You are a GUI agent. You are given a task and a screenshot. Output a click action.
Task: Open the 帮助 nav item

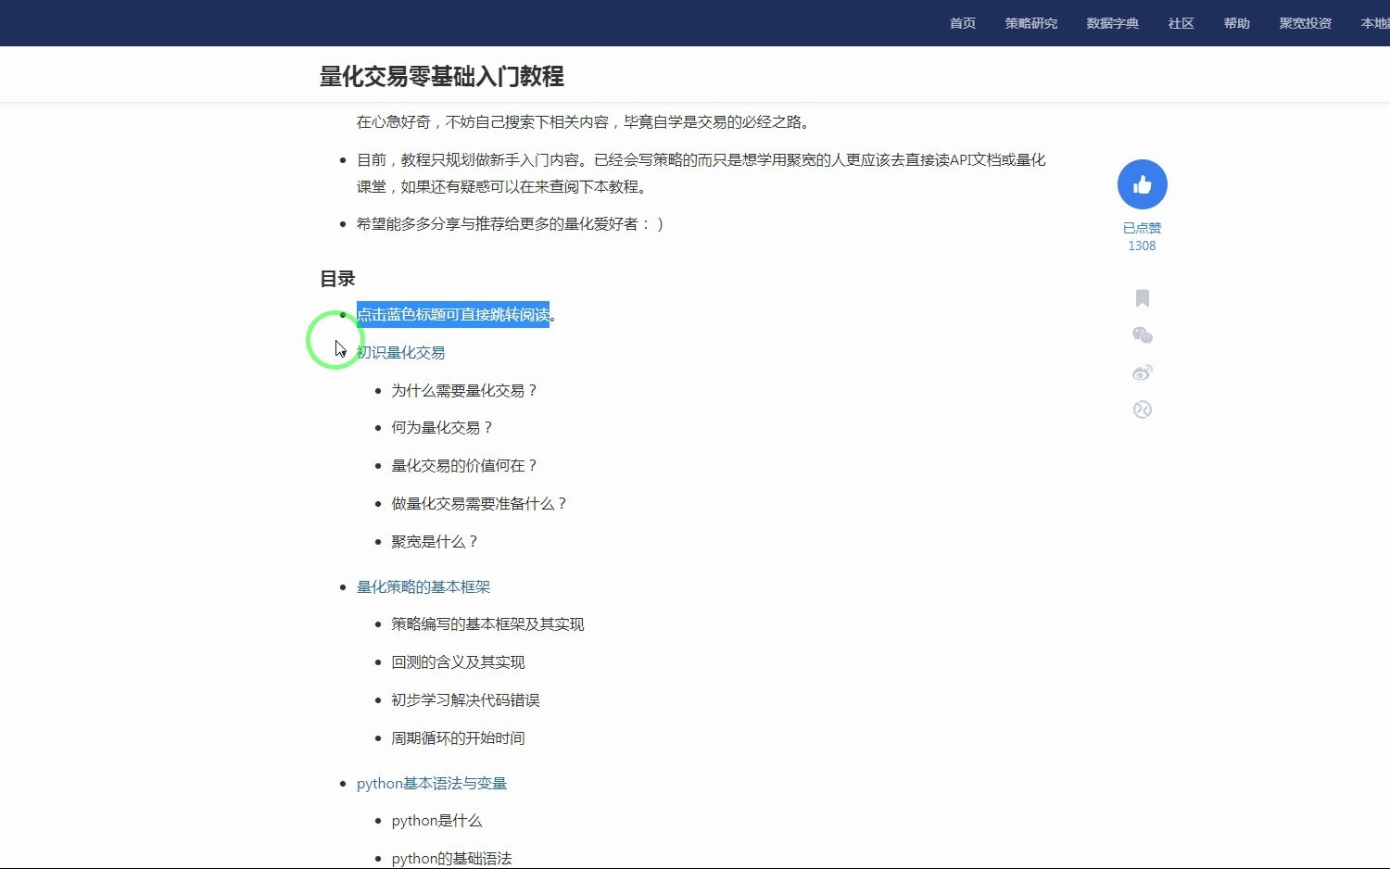1237,23
